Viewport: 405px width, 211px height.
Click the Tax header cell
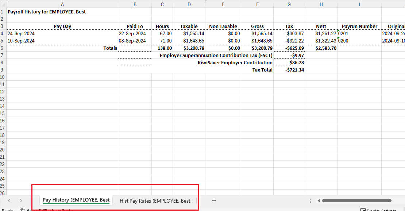[289, 26]
